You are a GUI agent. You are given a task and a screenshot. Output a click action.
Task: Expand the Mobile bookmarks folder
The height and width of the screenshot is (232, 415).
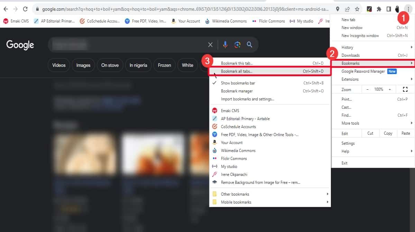point(236,202)
